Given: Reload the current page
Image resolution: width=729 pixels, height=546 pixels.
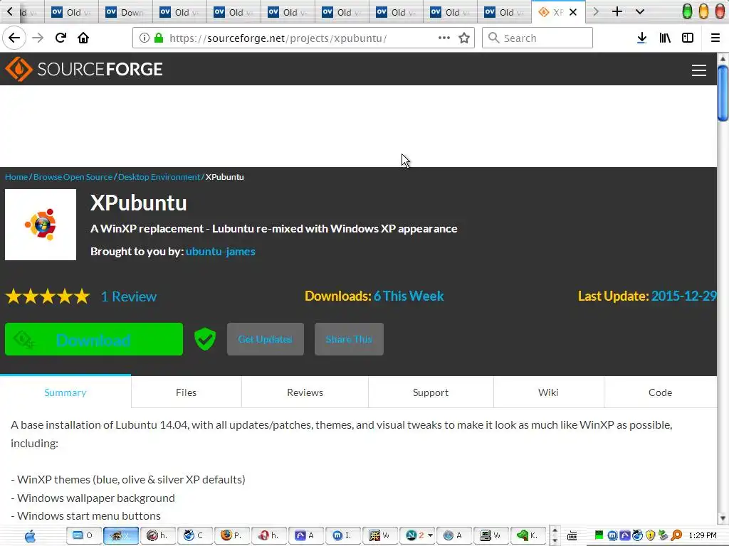Looking at the screenshot, I should click(x=61, y=38).
